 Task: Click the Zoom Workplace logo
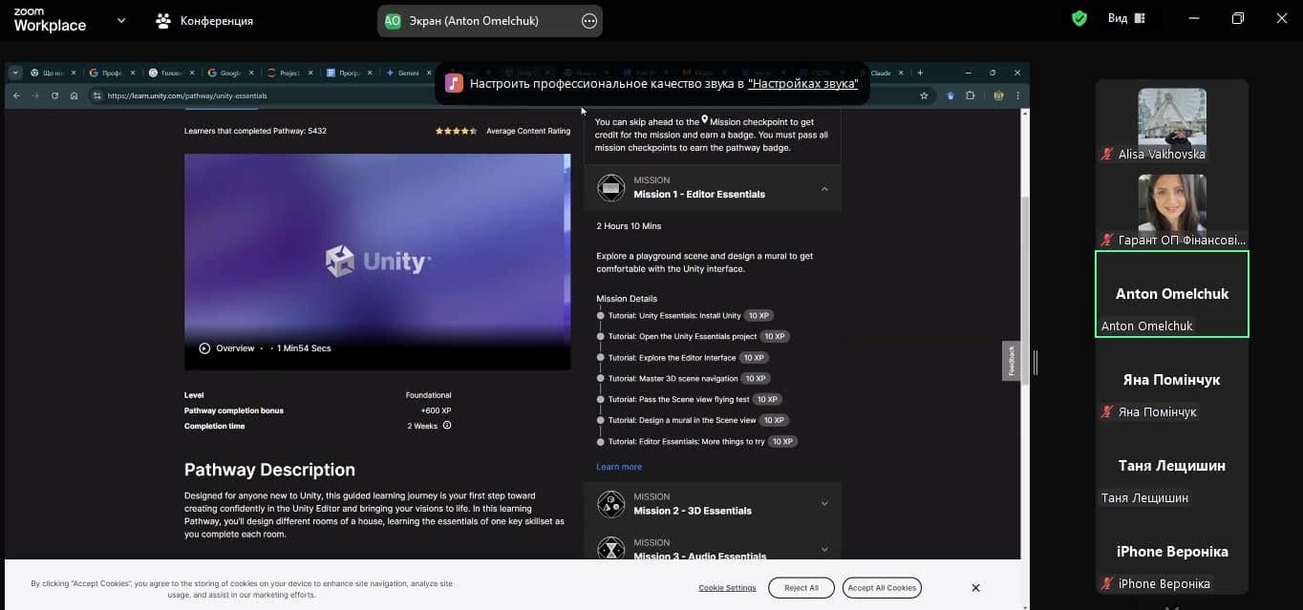[49, 20]
